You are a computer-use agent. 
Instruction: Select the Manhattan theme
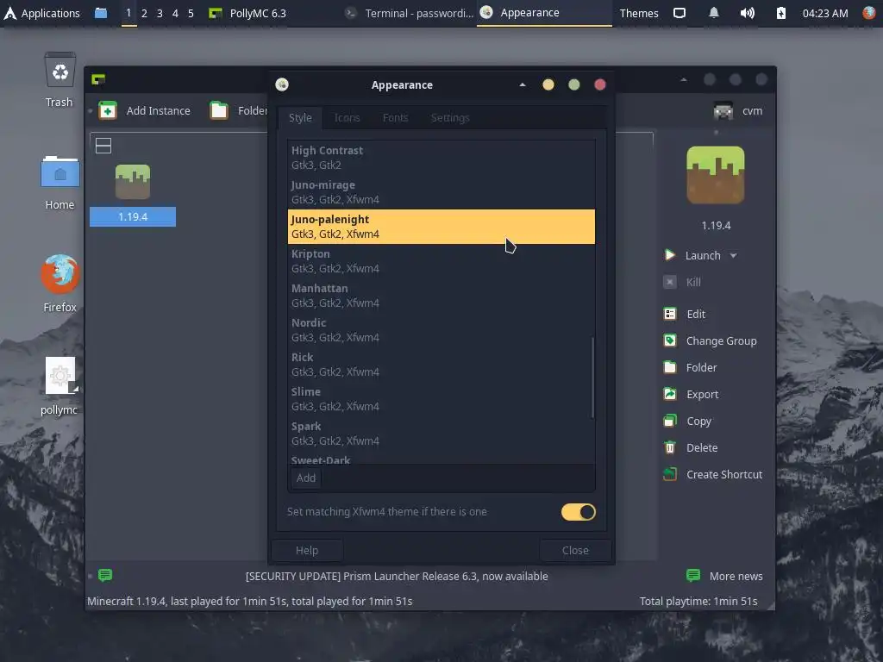[441, 296]
